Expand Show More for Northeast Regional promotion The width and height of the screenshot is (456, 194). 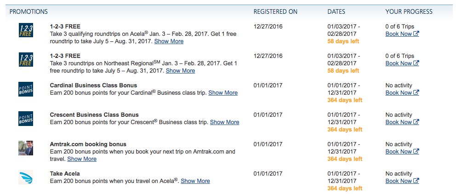pos(180,71)
